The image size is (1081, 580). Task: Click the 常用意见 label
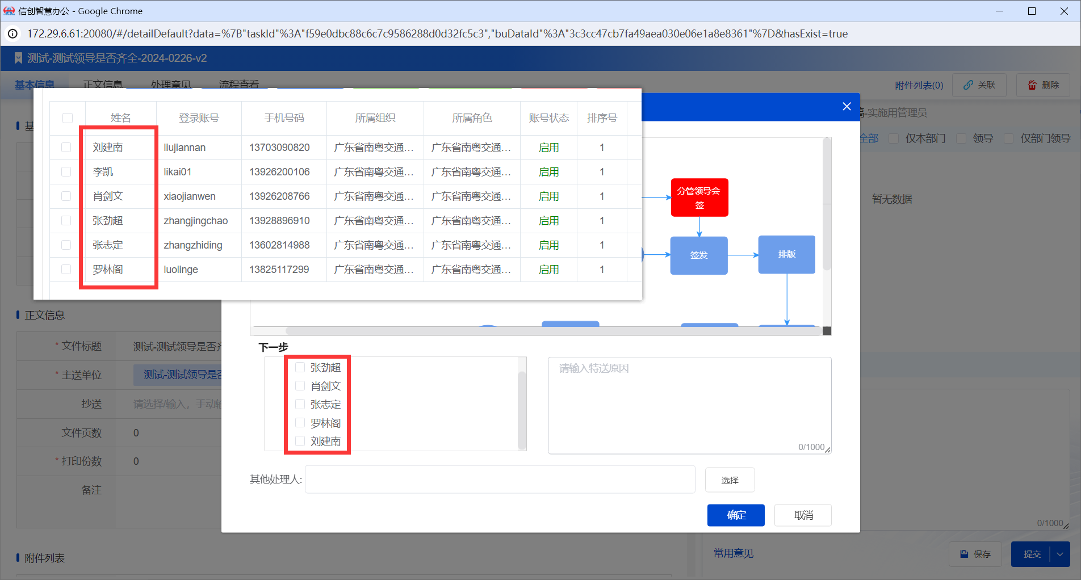734,553
